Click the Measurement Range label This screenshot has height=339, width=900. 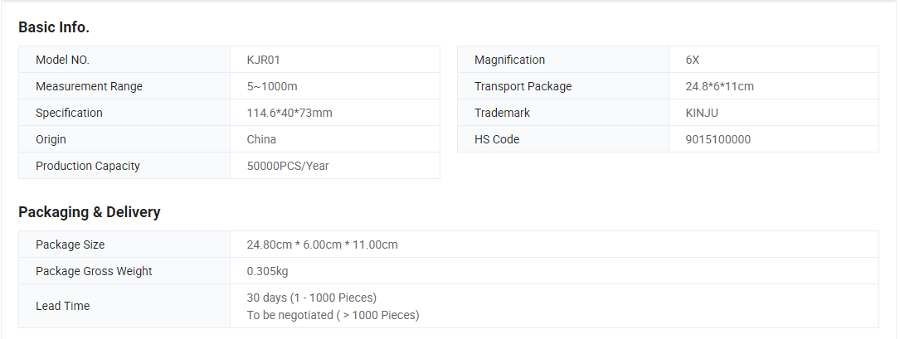pyautogui.click(x=89, y=86)
